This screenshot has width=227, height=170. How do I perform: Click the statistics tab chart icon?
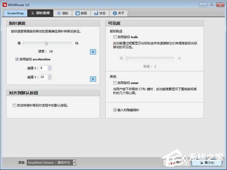tap(96, 13)
